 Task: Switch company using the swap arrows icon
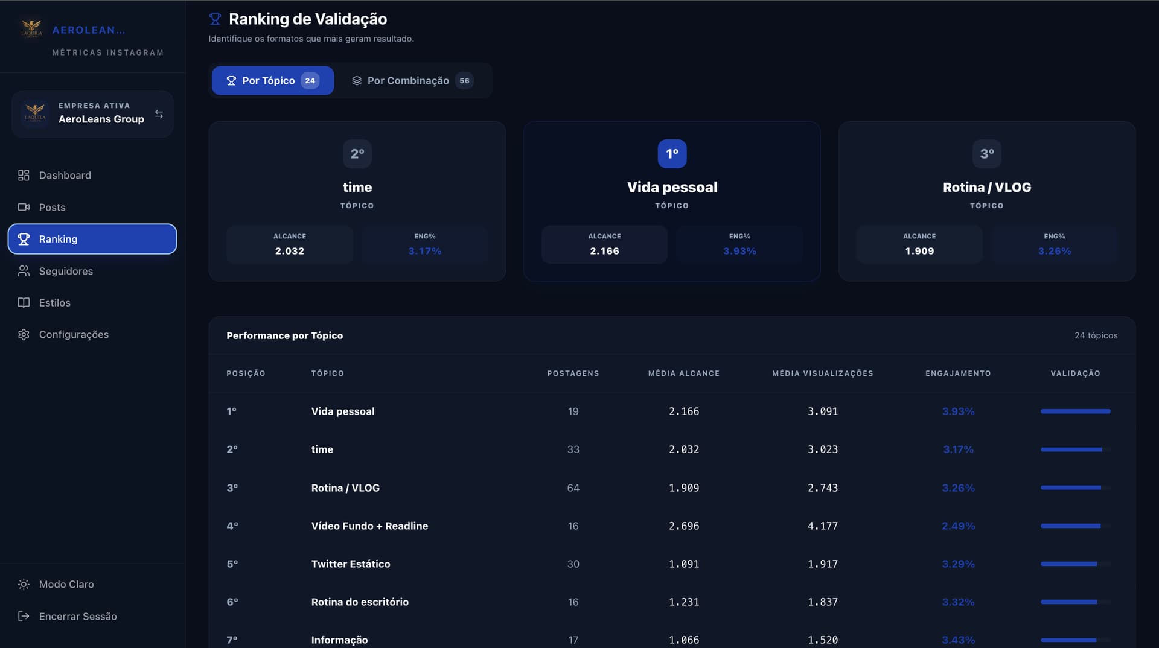pyautogui.click(x=159, y=114)
